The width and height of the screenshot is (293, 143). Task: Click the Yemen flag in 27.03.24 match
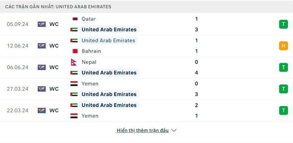pyautogui.click(x=74, y=84)
